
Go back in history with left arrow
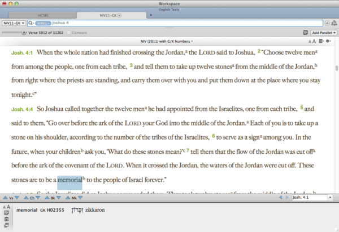coord(280,197)
